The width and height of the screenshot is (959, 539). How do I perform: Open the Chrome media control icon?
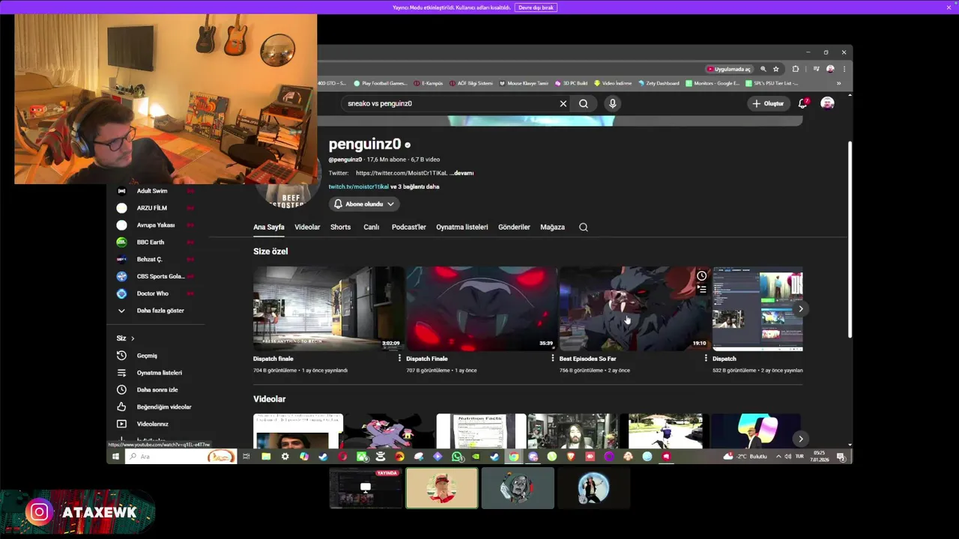pyautogui.click(x=816, y=69)
